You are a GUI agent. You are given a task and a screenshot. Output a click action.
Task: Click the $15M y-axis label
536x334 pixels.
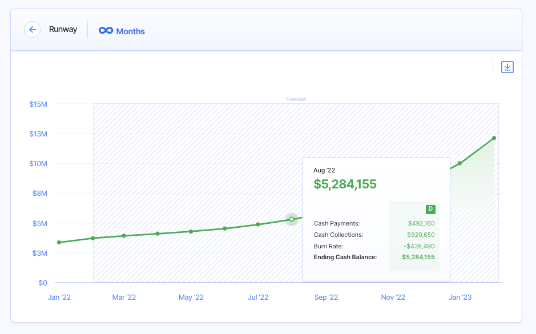coord(38,104)
